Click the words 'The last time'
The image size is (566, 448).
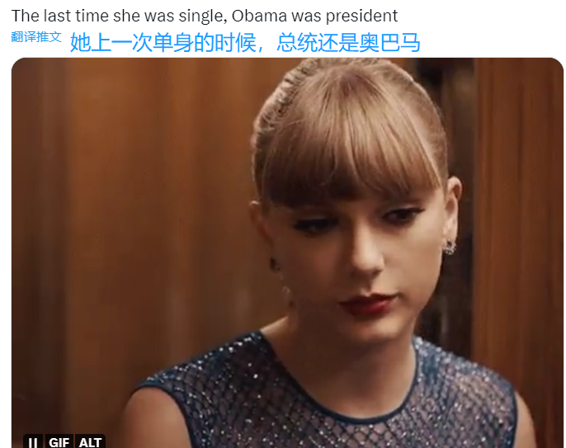click(x=60, y=16)
